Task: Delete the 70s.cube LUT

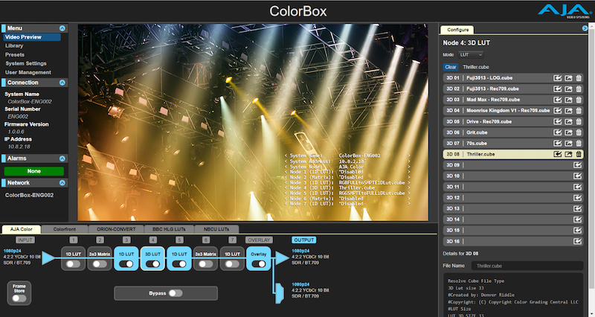Action: (579, 144)
